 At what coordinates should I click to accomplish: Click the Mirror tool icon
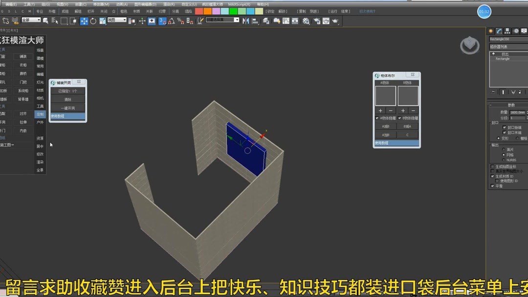246,21
